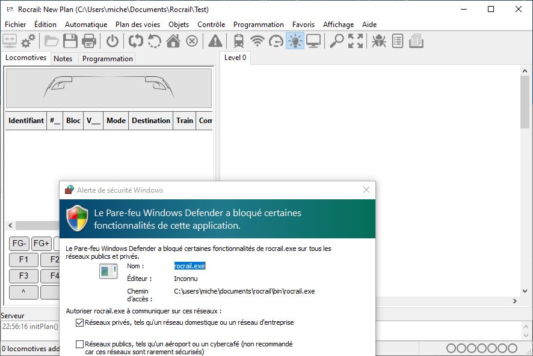The image size is (533, 356).
Task: Switch to the Programmation panel tab
Action: click(108, 59)
